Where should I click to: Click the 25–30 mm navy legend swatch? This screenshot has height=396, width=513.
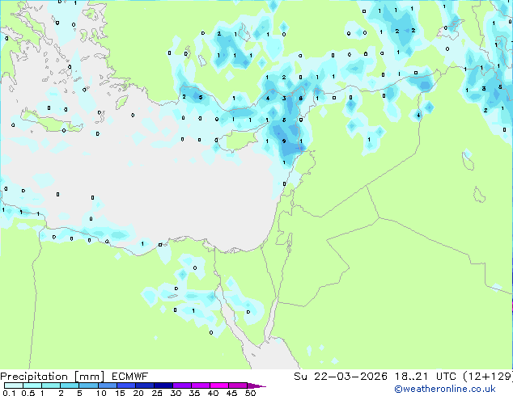point(163,385)
